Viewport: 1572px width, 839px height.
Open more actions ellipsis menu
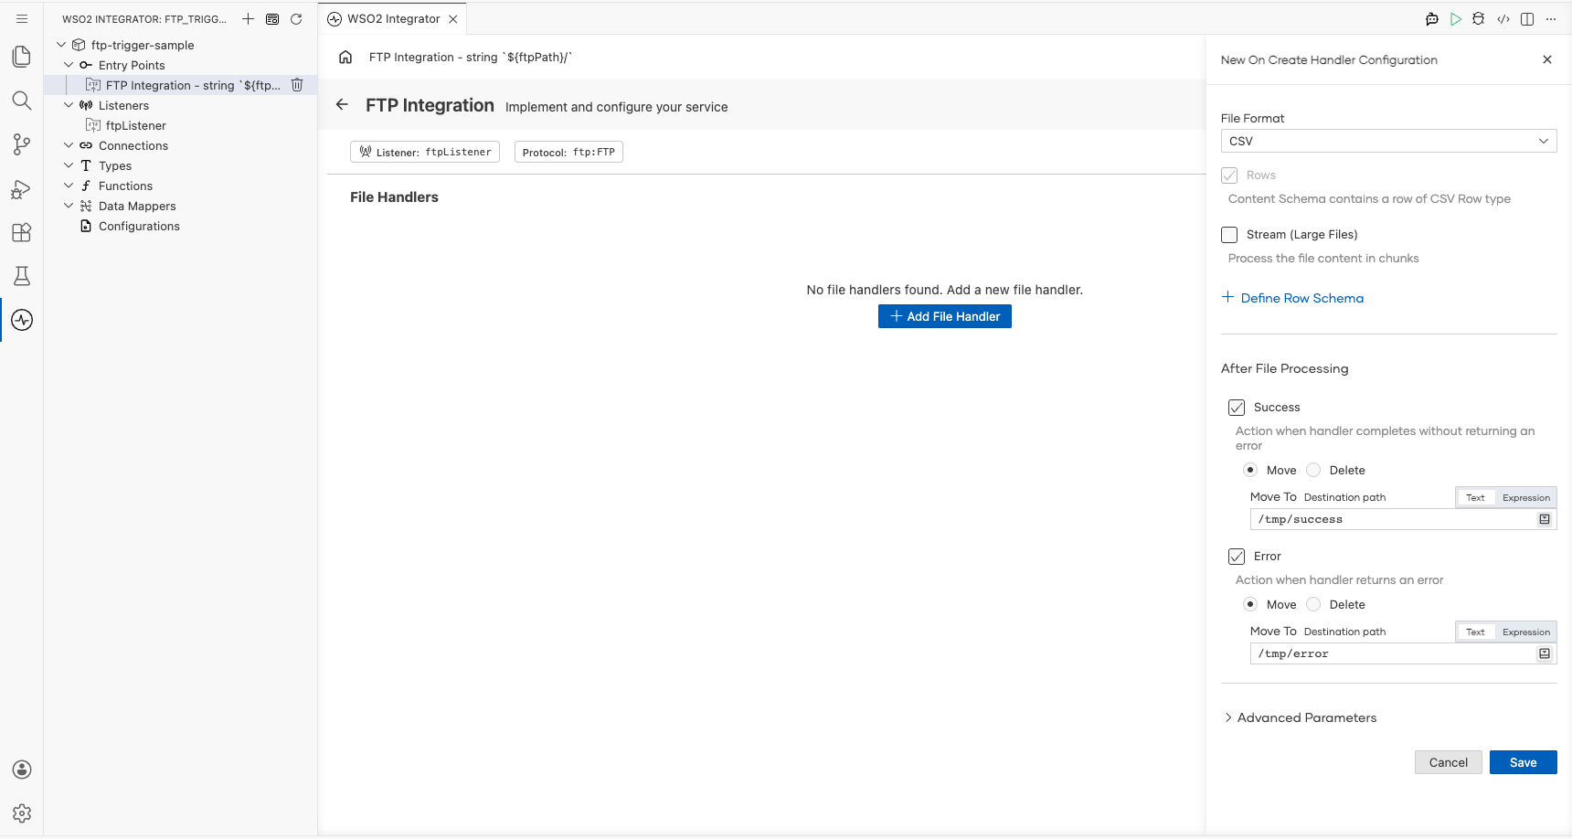pyautogui.click(x=1551, y=18)
